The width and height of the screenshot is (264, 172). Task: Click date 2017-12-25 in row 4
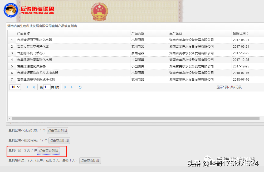(241, 60)
